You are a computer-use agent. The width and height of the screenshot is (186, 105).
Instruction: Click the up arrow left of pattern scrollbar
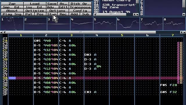(1, 32)
